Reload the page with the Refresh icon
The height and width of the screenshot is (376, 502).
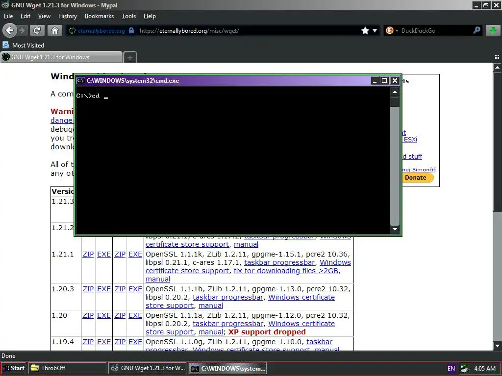37,30
